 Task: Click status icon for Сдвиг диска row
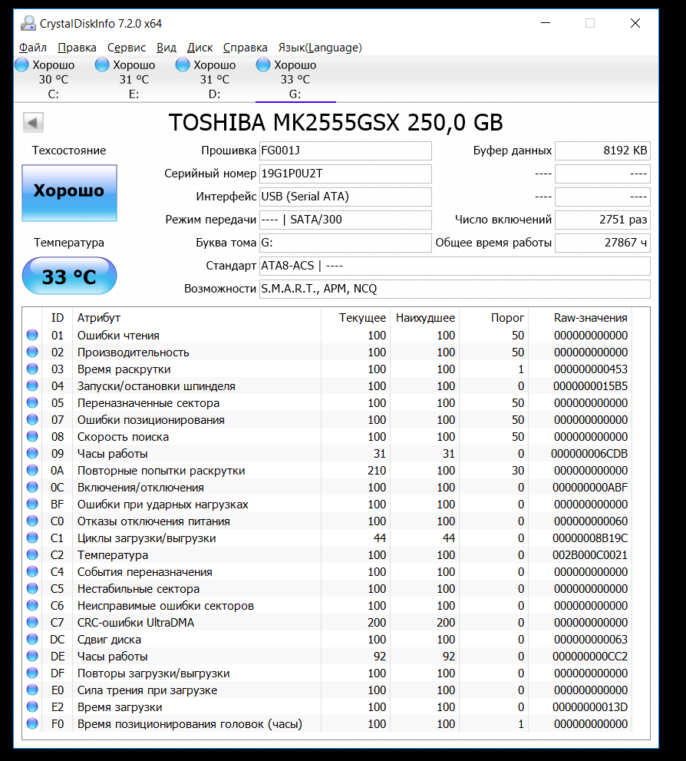(x=32, y=639)
